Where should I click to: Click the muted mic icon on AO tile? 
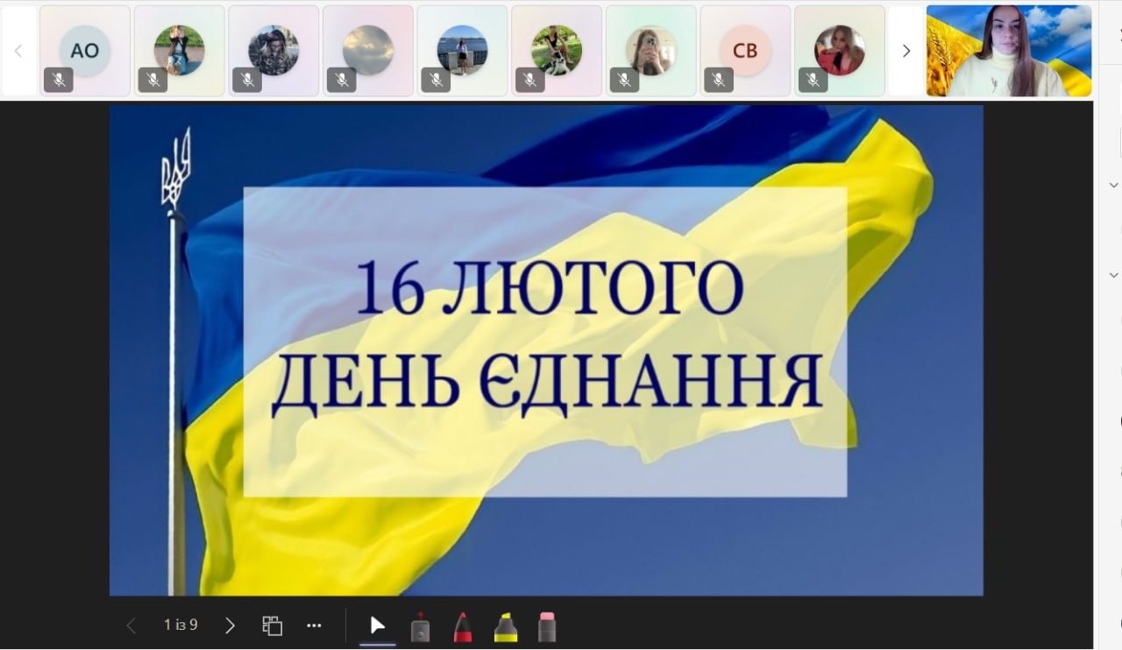[59, 81]
